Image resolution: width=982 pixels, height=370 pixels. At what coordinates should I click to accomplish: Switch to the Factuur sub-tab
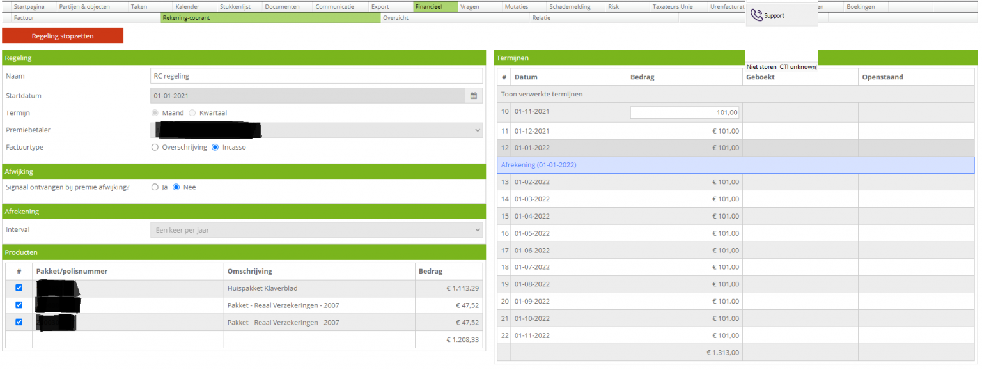point(24,18)
